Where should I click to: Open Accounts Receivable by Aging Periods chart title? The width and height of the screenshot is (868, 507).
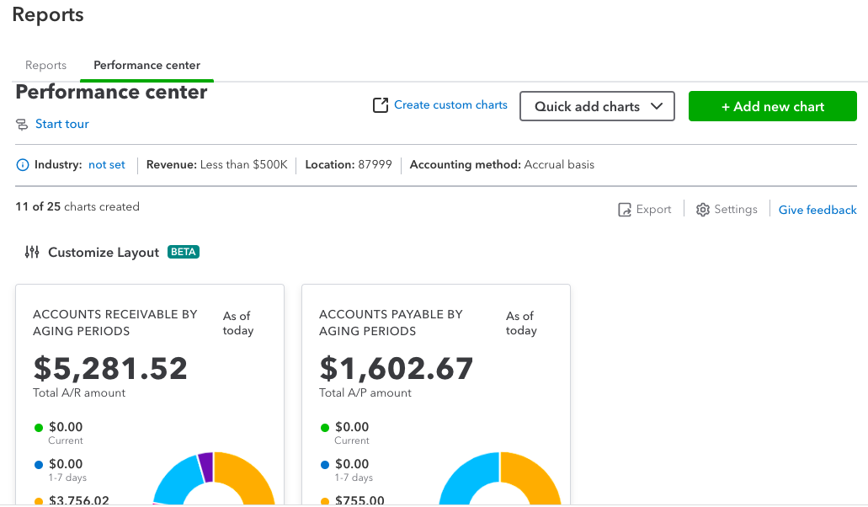click(115, 323)
